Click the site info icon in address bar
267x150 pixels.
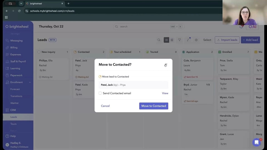[27, 11]
